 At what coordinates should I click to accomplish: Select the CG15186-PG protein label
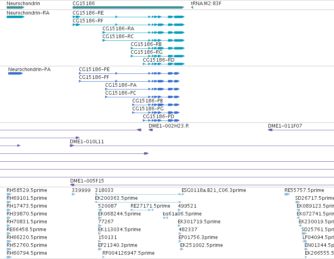point(148,109)
